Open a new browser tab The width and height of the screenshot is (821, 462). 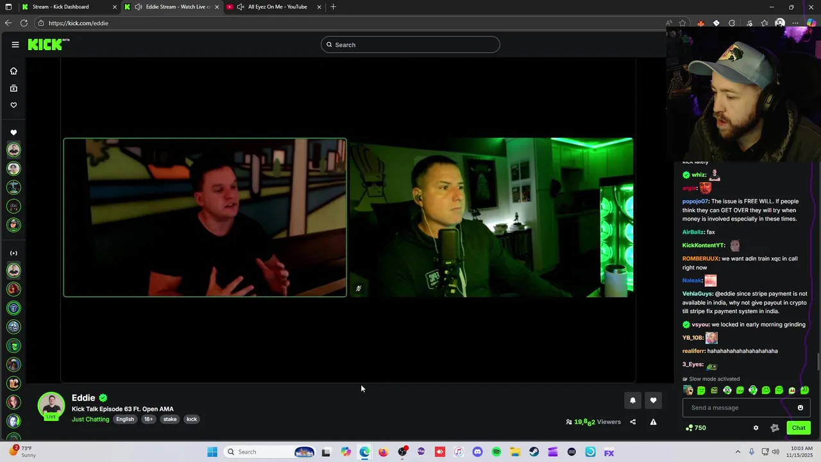[x=333, y=7]
